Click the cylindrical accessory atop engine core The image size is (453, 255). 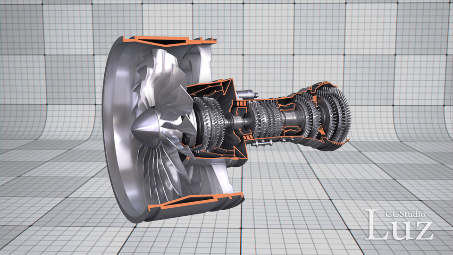coord(247,94)
